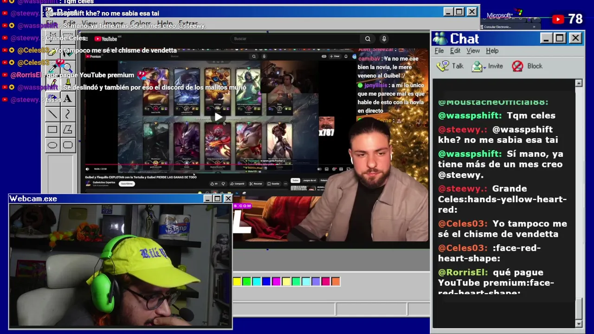Viewport: 594px width, 334px height.
Task: Click the Chat scrollbar up arrow
Action: pos(579,83)
